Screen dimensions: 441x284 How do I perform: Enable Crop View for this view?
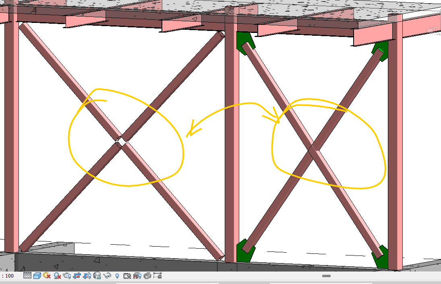(x=77, y=276)
